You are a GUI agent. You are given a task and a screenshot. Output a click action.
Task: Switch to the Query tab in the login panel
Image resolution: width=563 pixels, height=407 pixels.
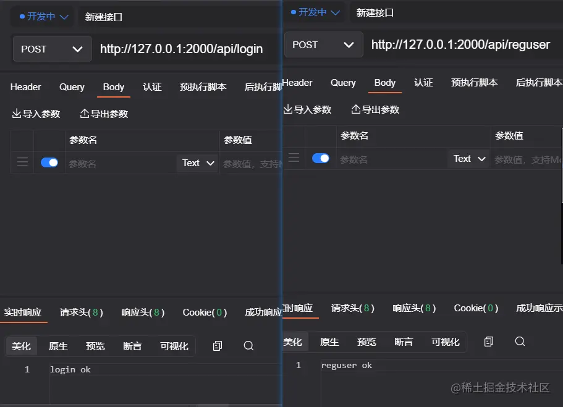click(72, 87)
